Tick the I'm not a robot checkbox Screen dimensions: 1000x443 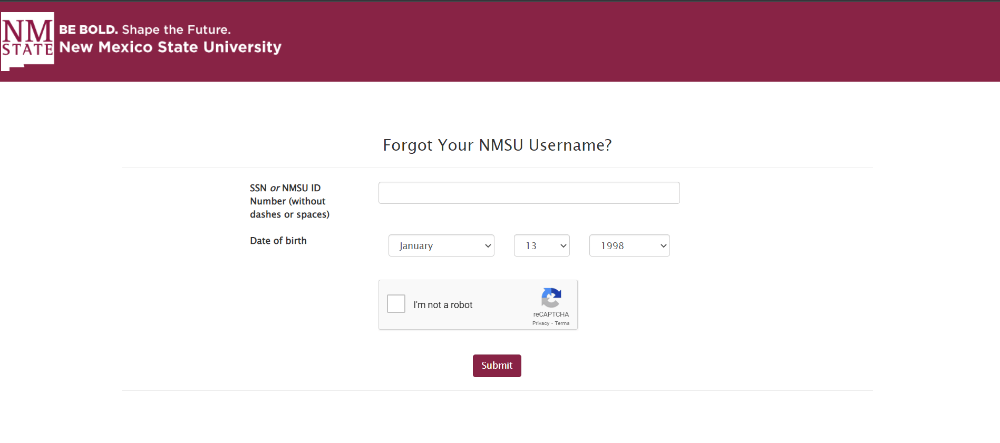point(396,304)
